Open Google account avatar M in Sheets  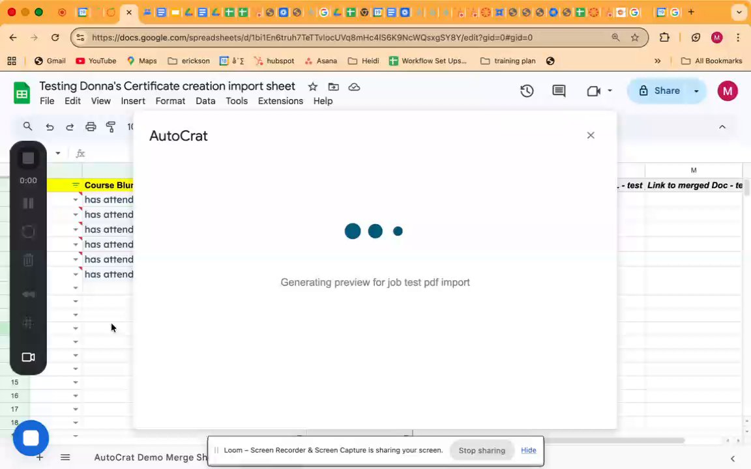pyautogui.click(x=727, y=91)
